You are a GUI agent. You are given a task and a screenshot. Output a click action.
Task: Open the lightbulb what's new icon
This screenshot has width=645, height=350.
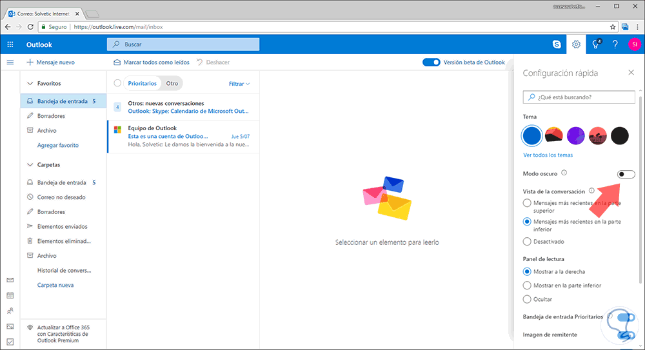click(596, 44)
